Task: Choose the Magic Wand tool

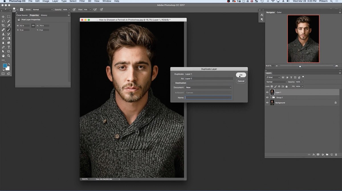Action: coord(9,21)
